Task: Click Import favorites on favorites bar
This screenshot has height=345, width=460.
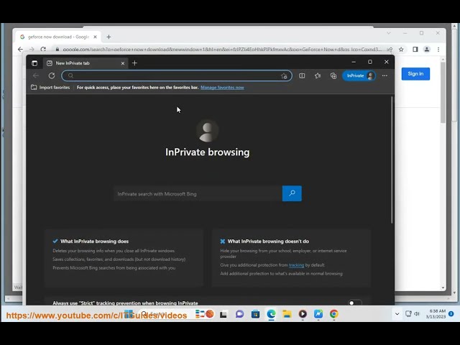Action: point(50,88)
